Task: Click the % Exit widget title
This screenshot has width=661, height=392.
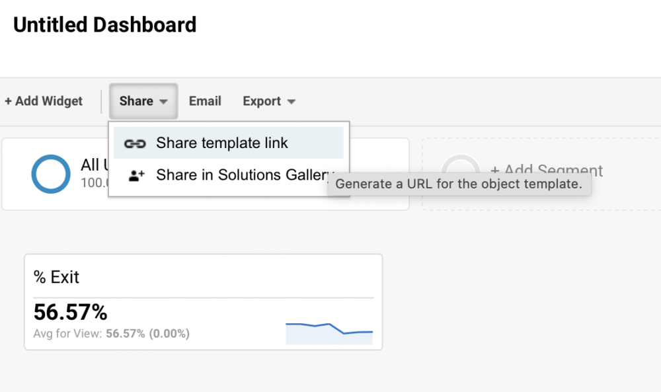Action: 57,277
